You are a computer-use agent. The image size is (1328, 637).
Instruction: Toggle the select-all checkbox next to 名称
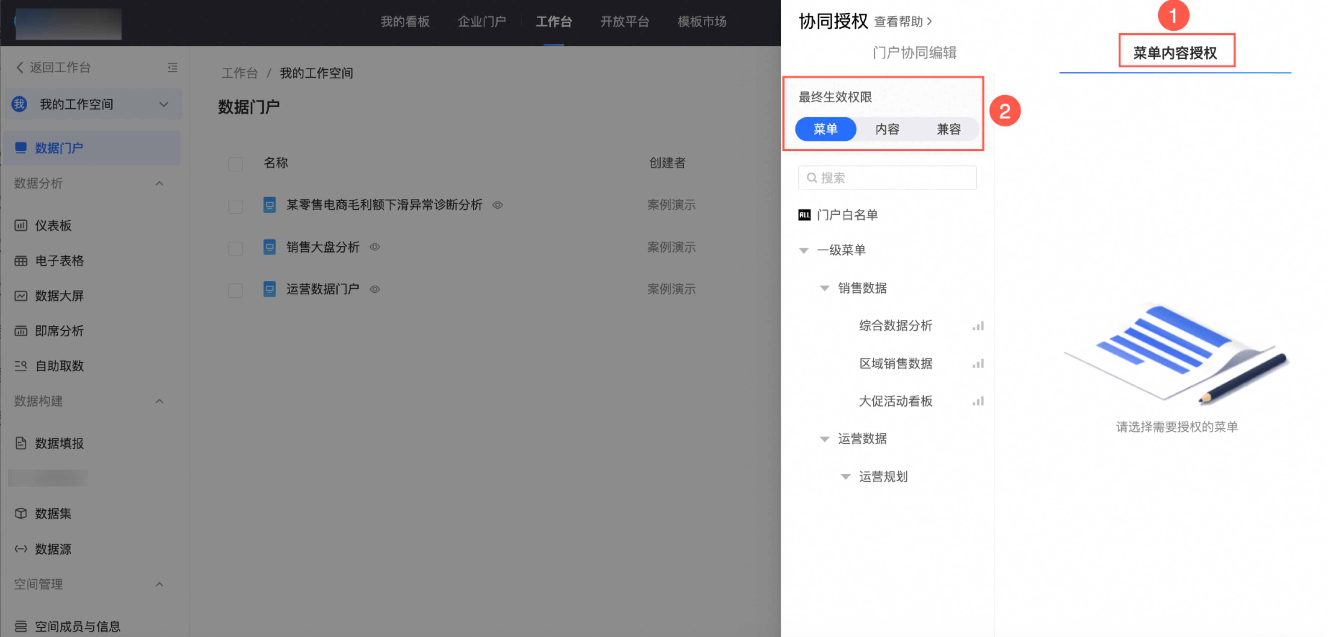coord(235,164)
